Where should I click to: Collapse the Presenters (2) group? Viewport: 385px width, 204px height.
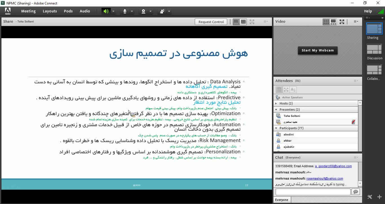pos(276,110)
